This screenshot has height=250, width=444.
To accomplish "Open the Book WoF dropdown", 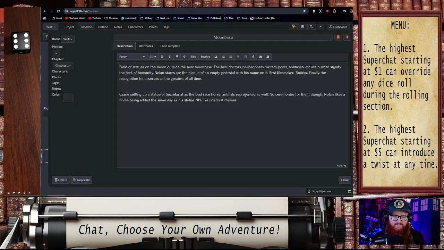I will coord(67,39).
